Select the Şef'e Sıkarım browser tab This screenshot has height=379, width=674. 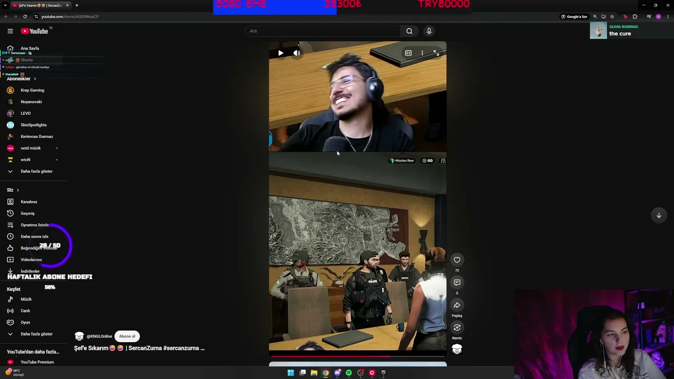(41, 5)
